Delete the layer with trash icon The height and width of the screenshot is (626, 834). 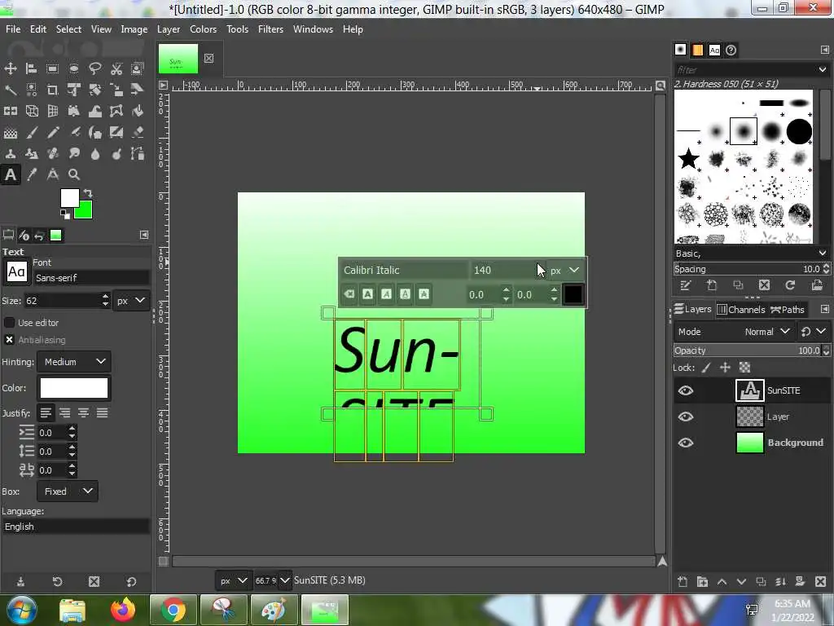tap(820, 581)
